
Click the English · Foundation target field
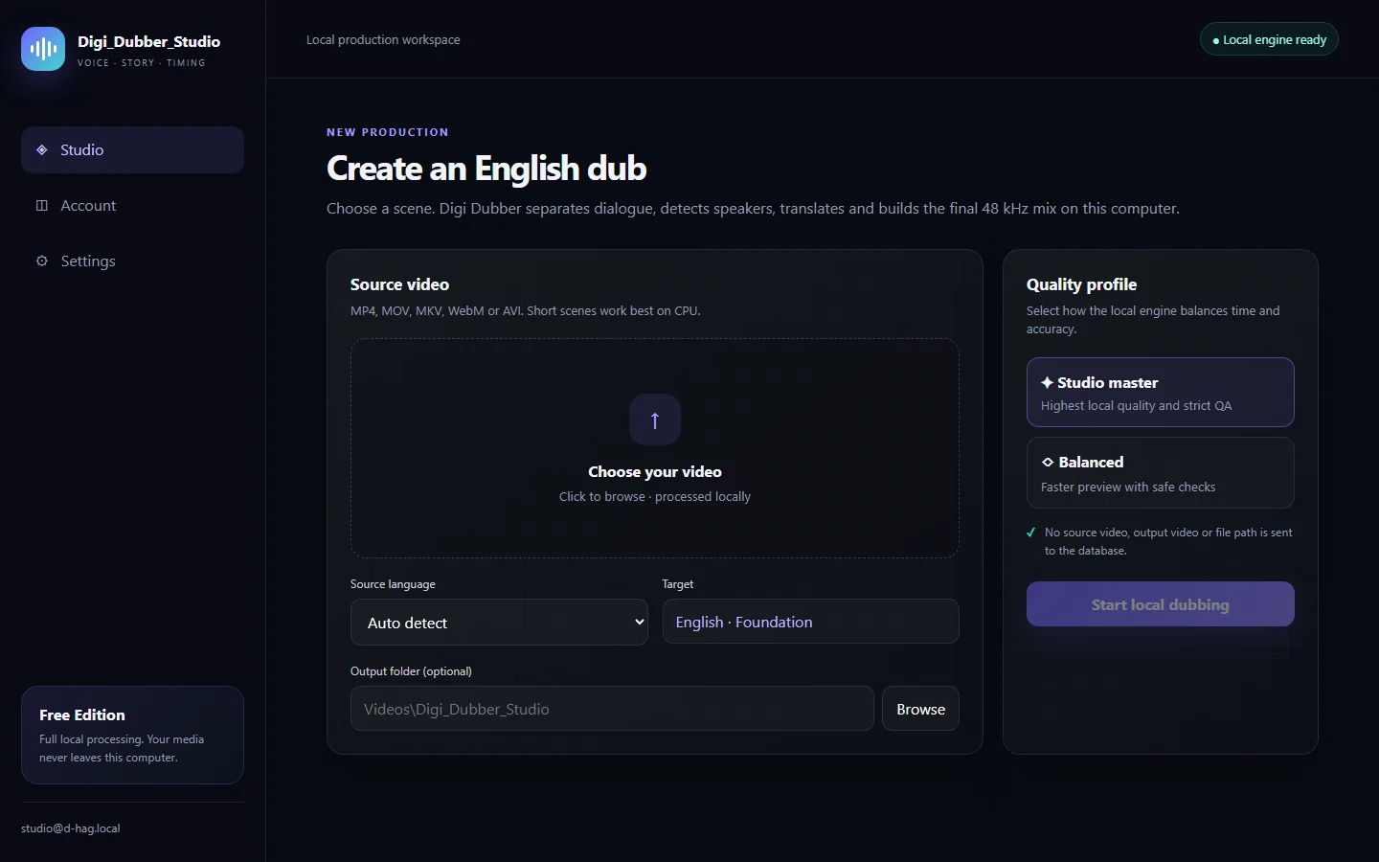[810, 622]
